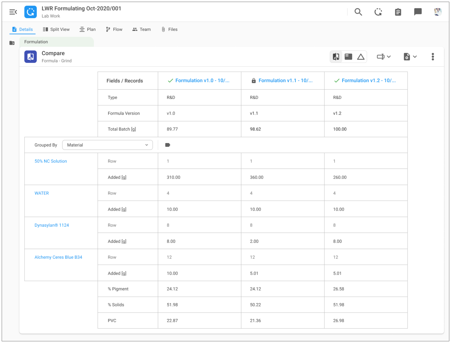This screenshot has width=451, height=343.
Task: Open Formulation v1.2 record link
Action: (369, 80)
